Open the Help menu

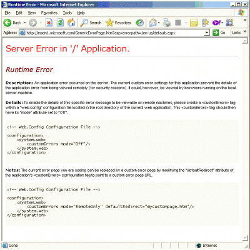point(81,13)
